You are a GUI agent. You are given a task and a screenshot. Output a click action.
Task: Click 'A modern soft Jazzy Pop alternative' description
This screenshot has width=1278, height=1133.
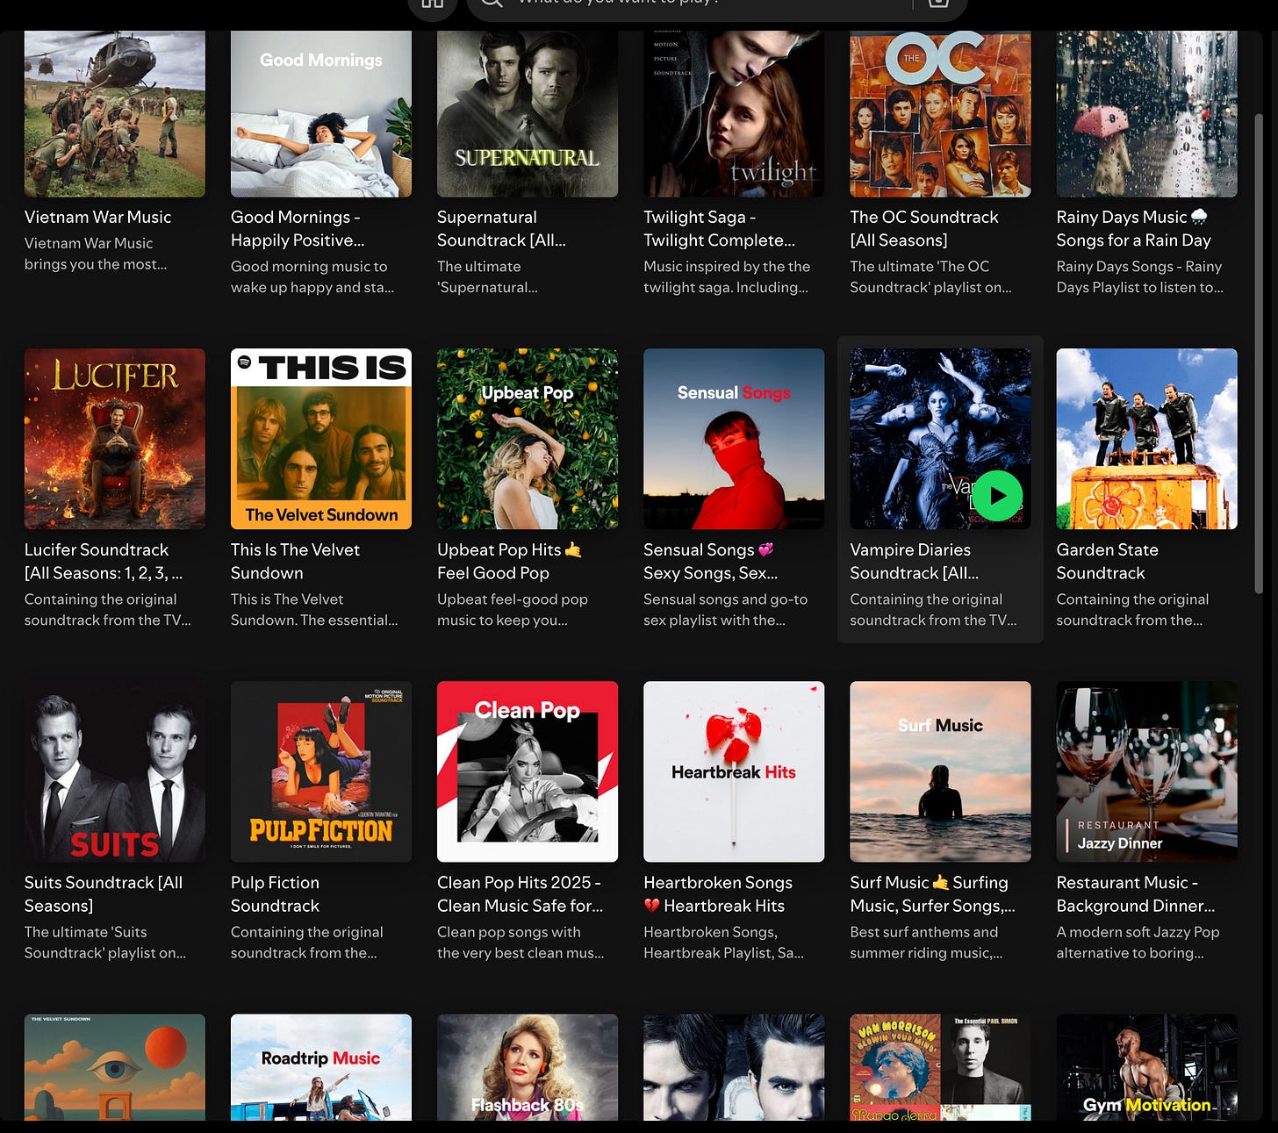[1138, 942]
